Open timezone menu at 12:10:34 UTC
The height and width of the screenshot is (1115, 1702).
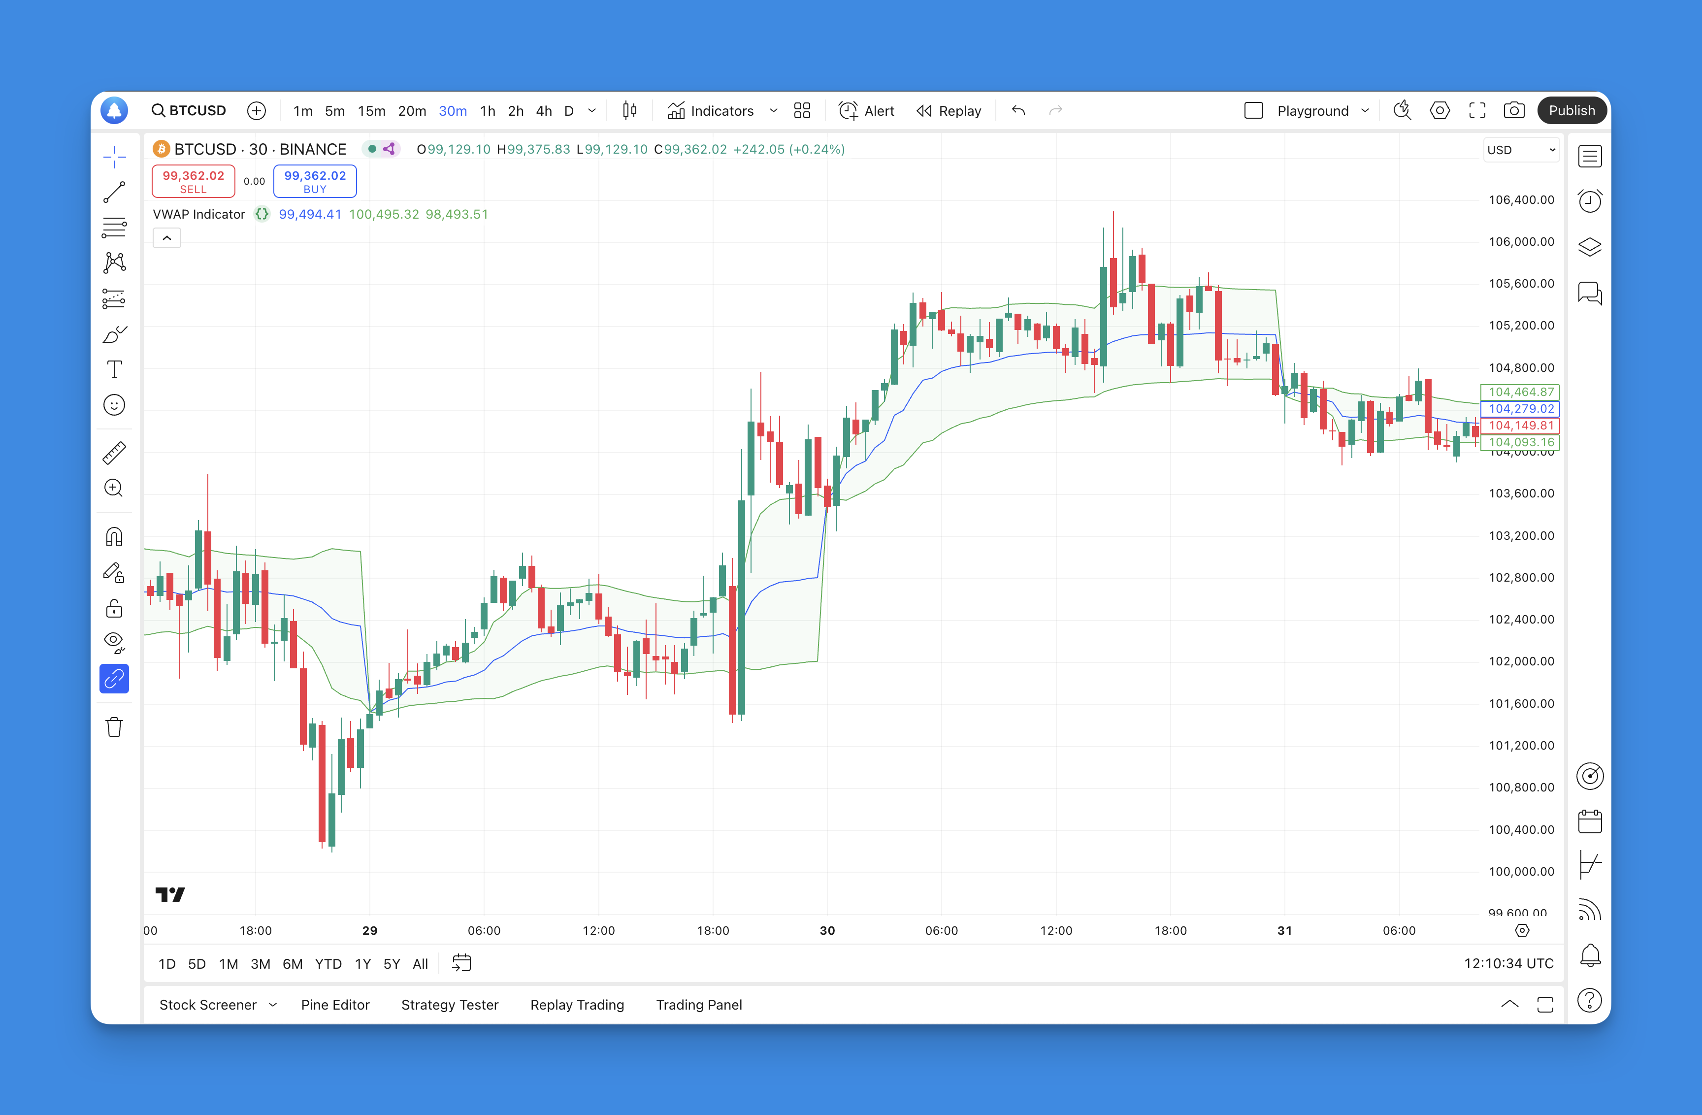1508,964
